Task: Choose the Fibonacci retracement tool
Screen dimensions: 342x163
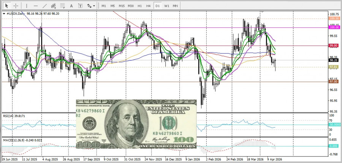Action: pos(62,6)
